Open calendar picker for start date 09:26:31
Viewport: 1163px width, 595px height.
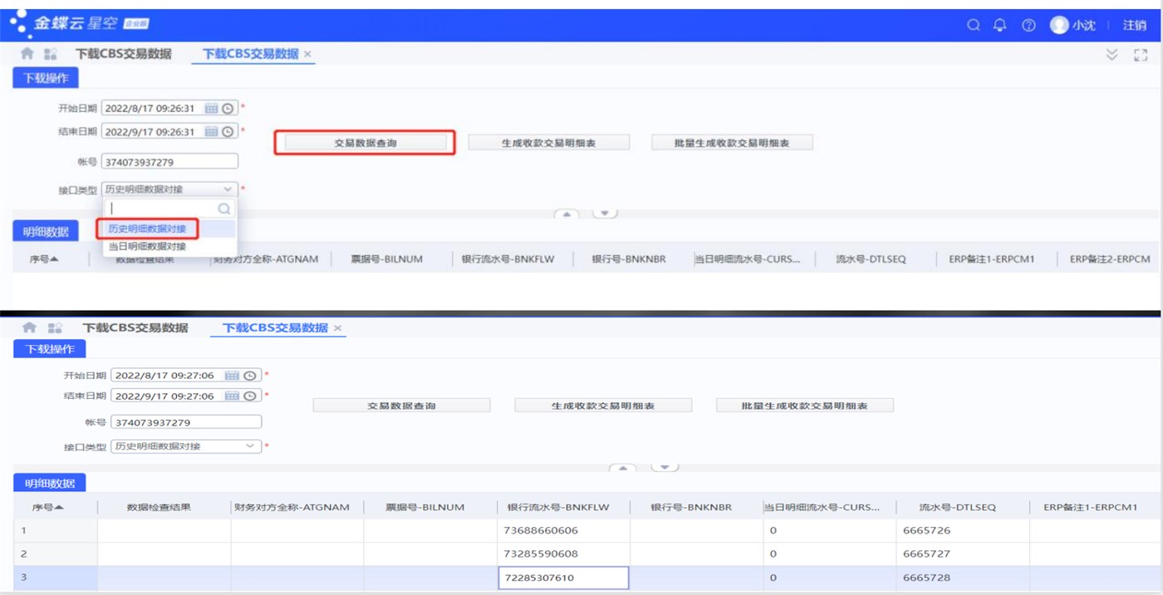pyautogui.click(x=211, y=108)
